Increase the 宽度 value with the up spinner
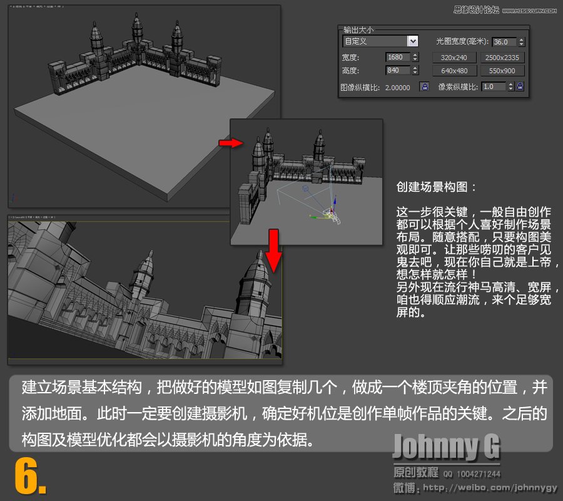This screenshot has height=501, width=563. coord(415,55)
